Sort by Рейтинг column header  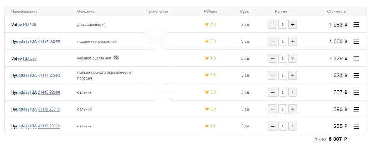click(211, 11)
